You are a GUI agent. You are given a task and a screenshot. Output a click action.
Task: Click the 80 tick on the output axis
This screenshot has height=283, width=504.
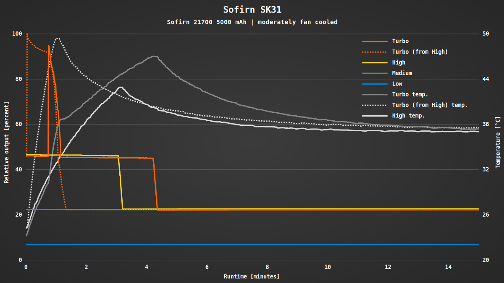19,79
